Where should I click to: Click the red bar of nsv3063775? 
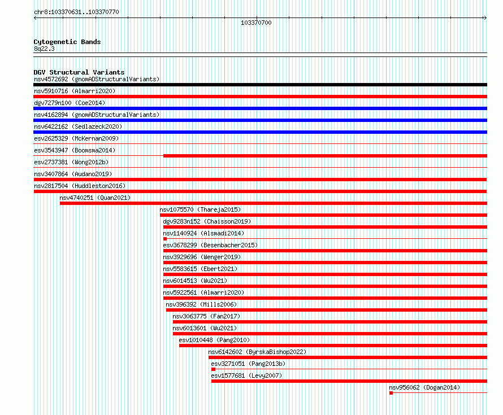tap(330, 322)
